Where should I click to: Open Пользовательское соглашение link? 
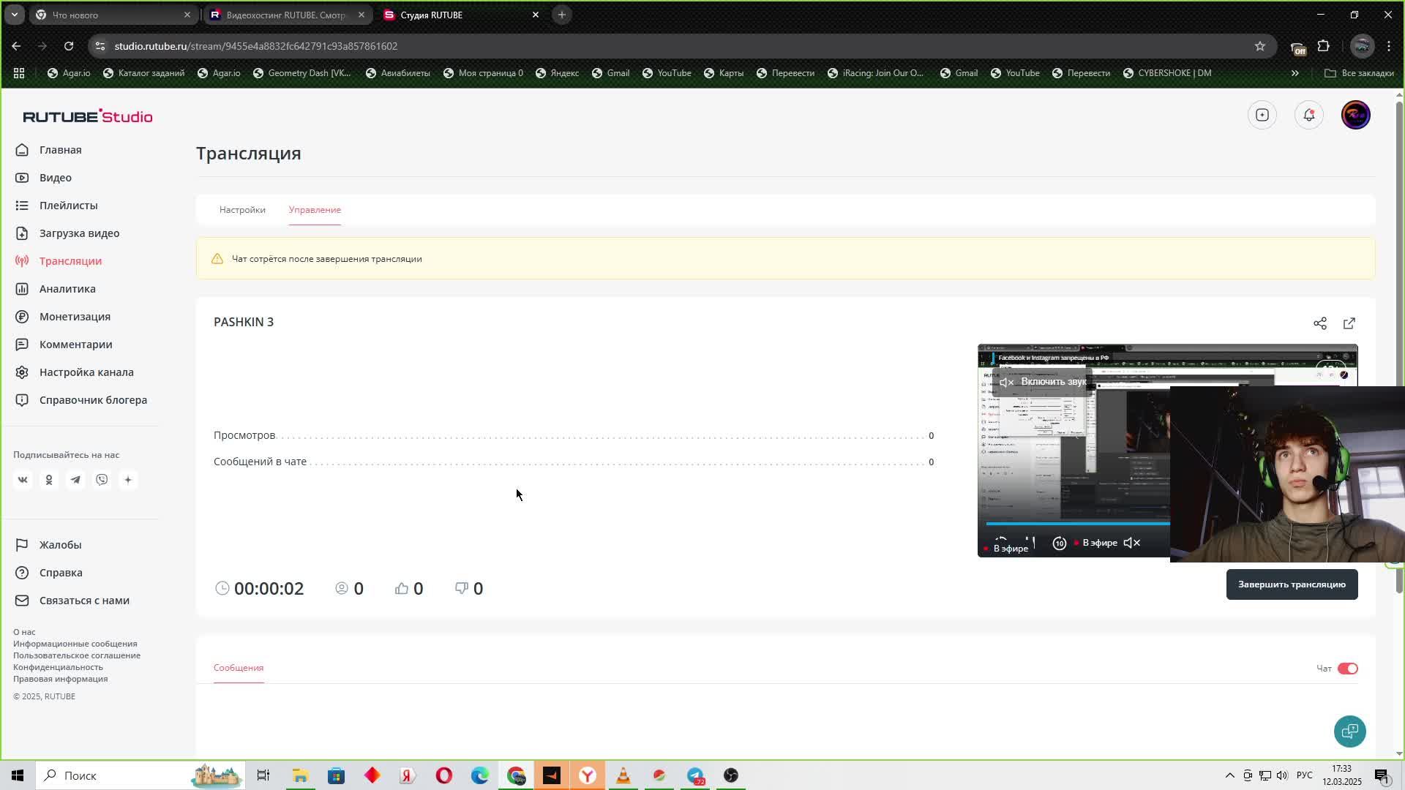tap(77, 655)
